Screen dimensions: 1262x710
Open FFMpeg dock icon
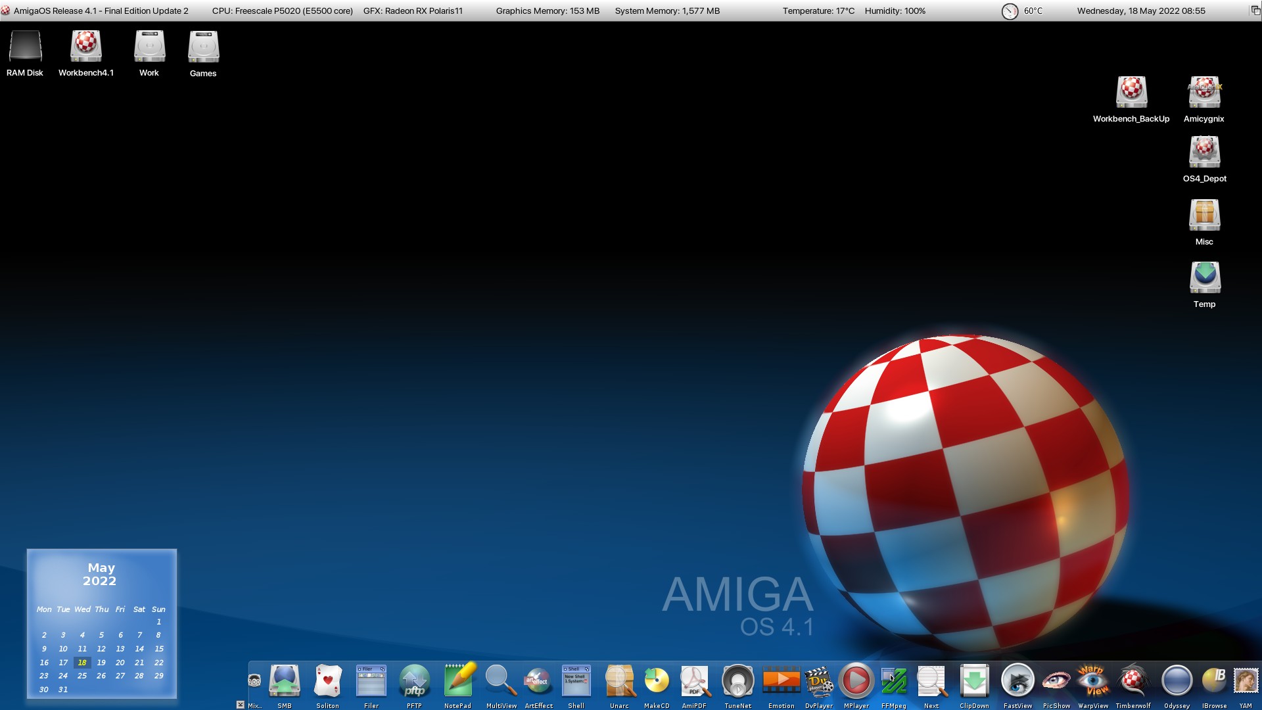pyautogui.click(x=894, y=682)
